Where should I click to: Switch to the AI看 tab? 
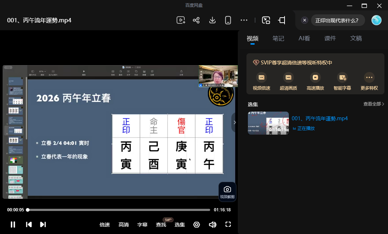tap(304, 39)
